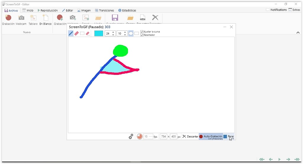Click the insert media folder icon

[98, 18]
